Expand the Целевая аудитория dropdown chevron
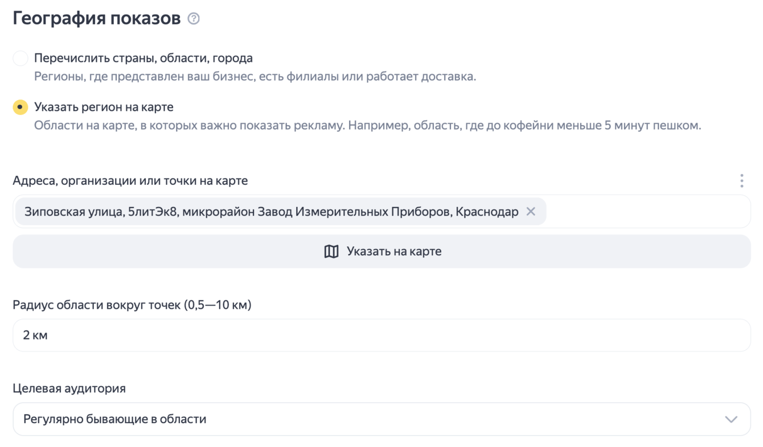 pyautogui.click(x=731, y=419)
